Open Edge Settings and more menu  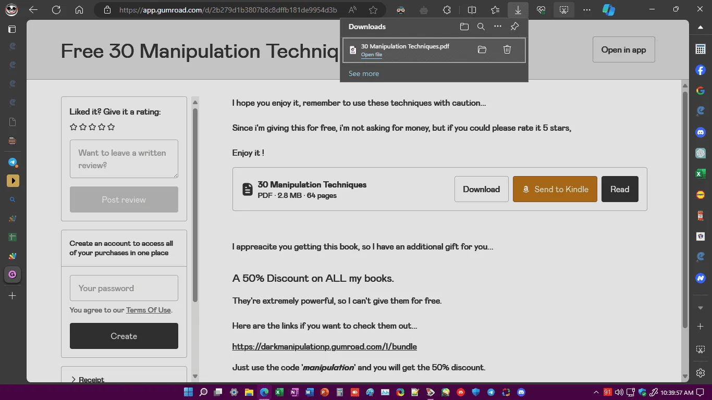(587, 10)
